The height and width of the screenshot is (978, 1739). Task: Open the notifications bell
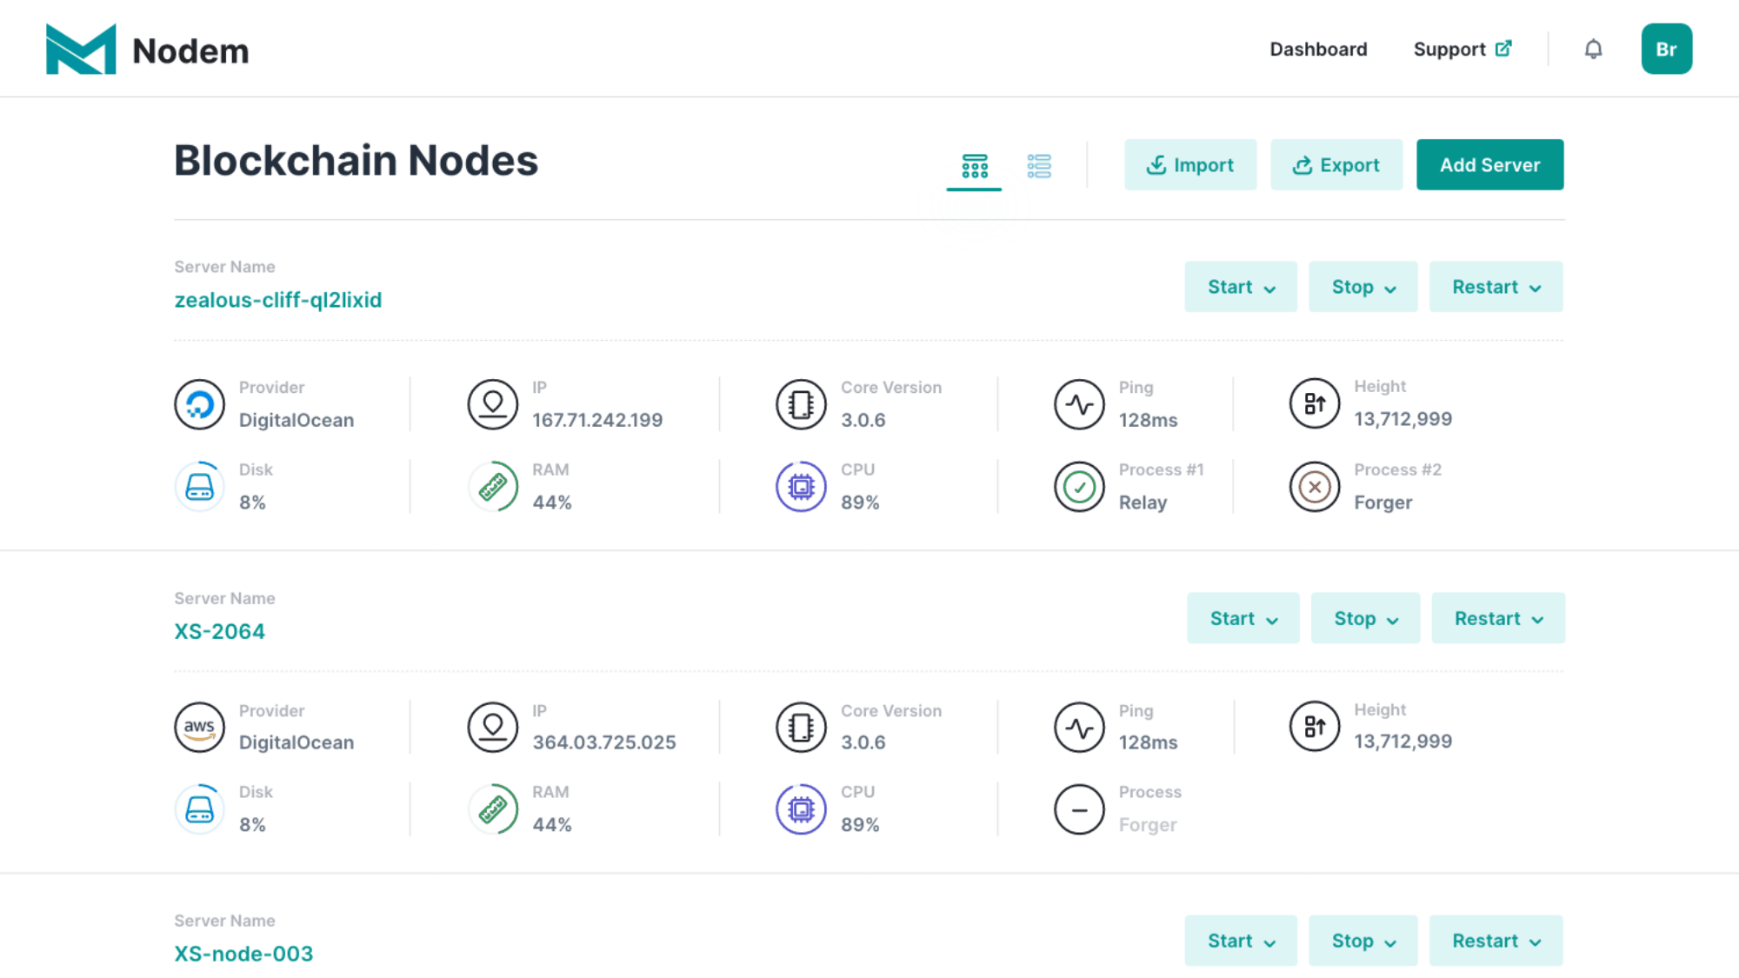tap(1593, 50)
